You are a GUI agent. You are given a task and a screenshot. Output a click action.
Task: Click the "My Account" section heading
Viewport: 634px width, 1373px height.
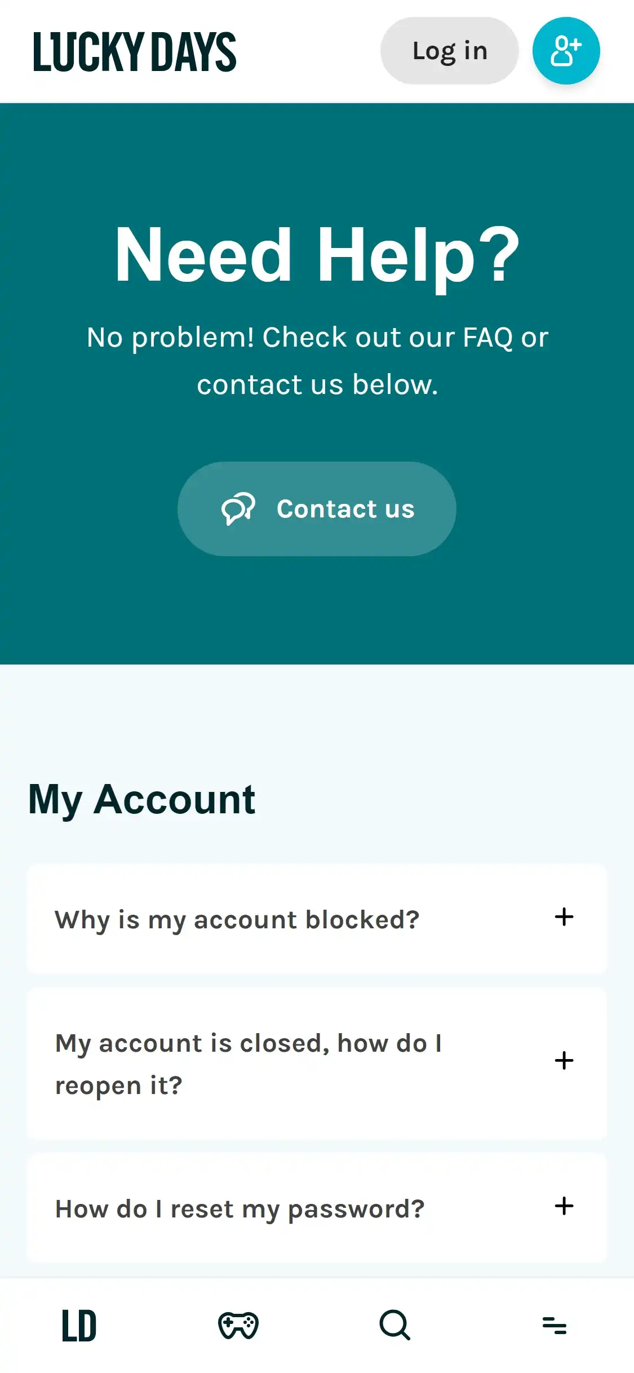point(142,799)
